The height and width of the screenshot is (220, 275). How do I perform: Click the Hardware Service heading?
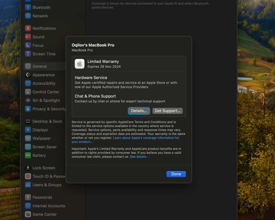91,78
